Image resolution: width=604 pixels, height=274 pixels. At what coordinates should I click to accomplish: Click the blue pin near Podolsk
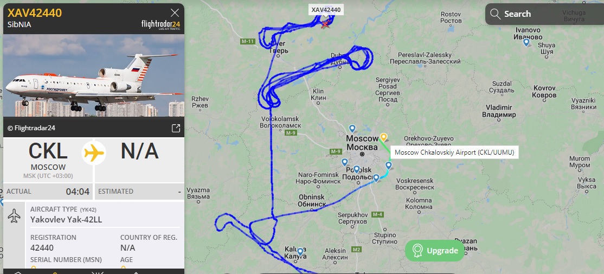[356, 169]
